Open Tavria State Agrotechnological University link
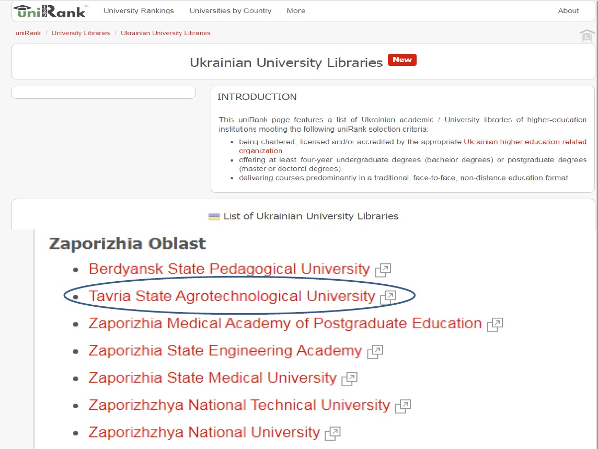 (x=232, y=296)
